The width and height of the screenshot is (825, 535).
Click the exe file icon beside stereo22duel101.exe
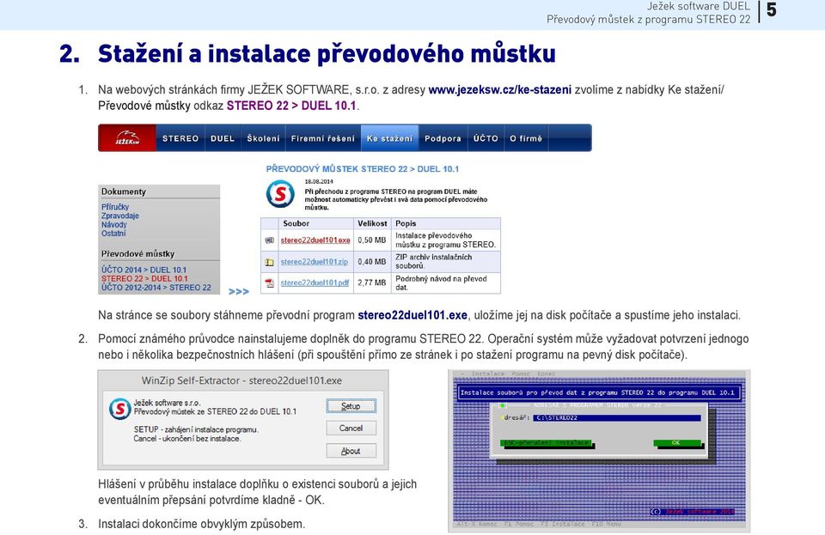pyautogui.click(x=269, y=240)
